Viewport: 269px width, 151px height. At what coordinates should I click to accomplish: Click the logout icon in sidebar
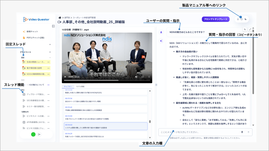39,134
